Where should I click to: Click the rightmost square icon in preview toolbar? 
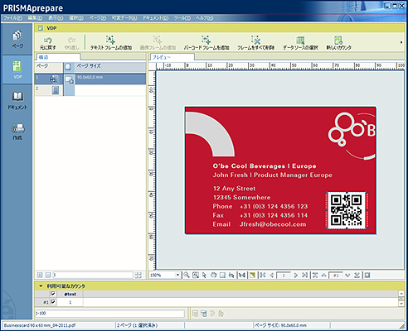point(367,275)
